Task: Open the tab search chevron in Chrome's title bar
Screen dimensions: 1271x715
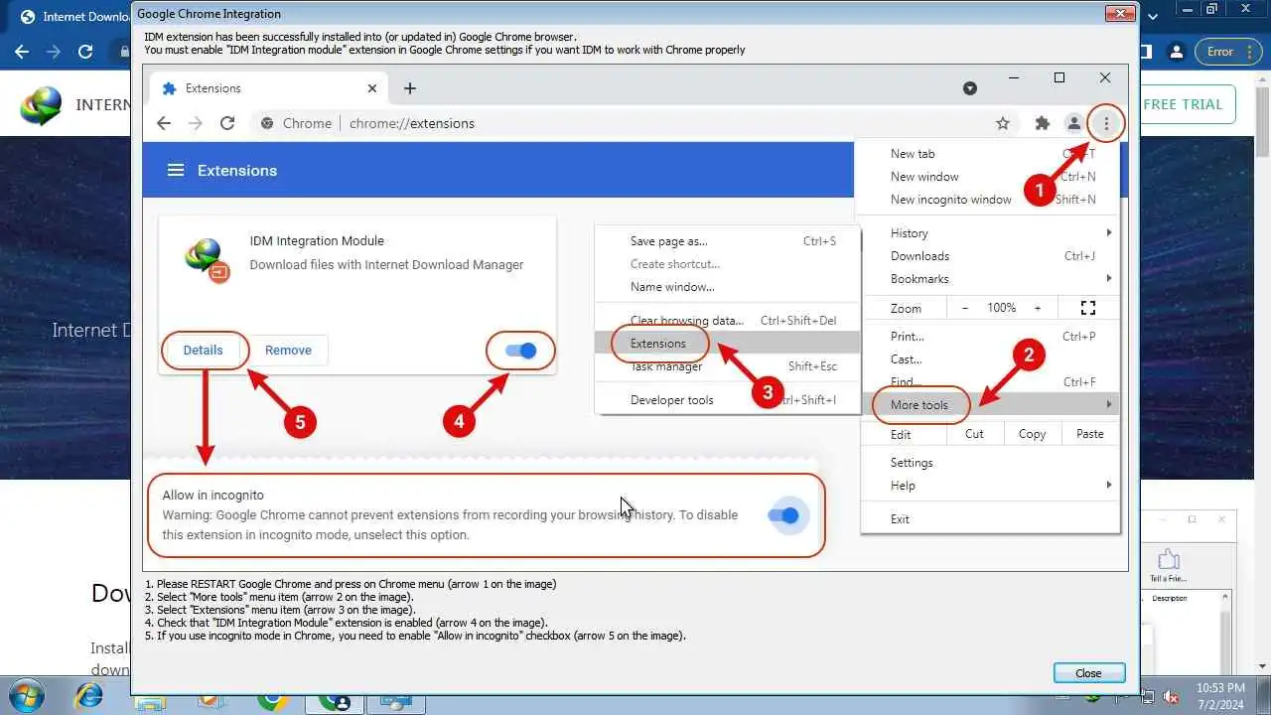Action: point(1152,16)
